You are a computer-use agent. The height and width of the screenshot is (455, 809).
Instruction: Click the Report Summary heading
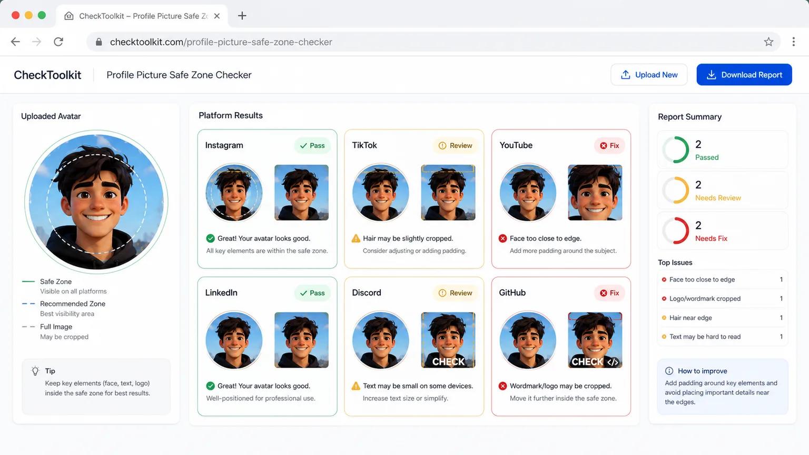point(689,117)
